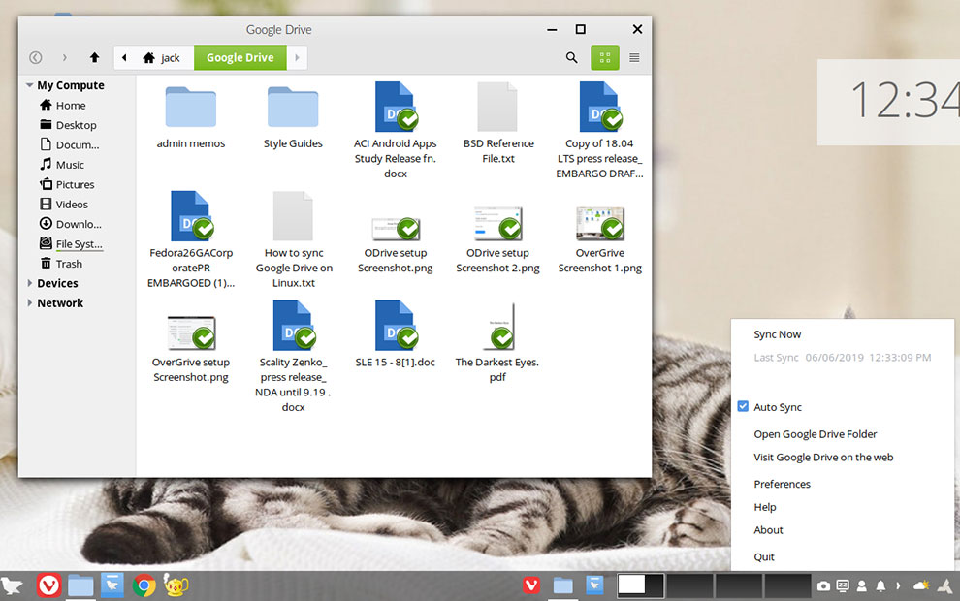Expand the Devices sidebar section

(29, 283)
